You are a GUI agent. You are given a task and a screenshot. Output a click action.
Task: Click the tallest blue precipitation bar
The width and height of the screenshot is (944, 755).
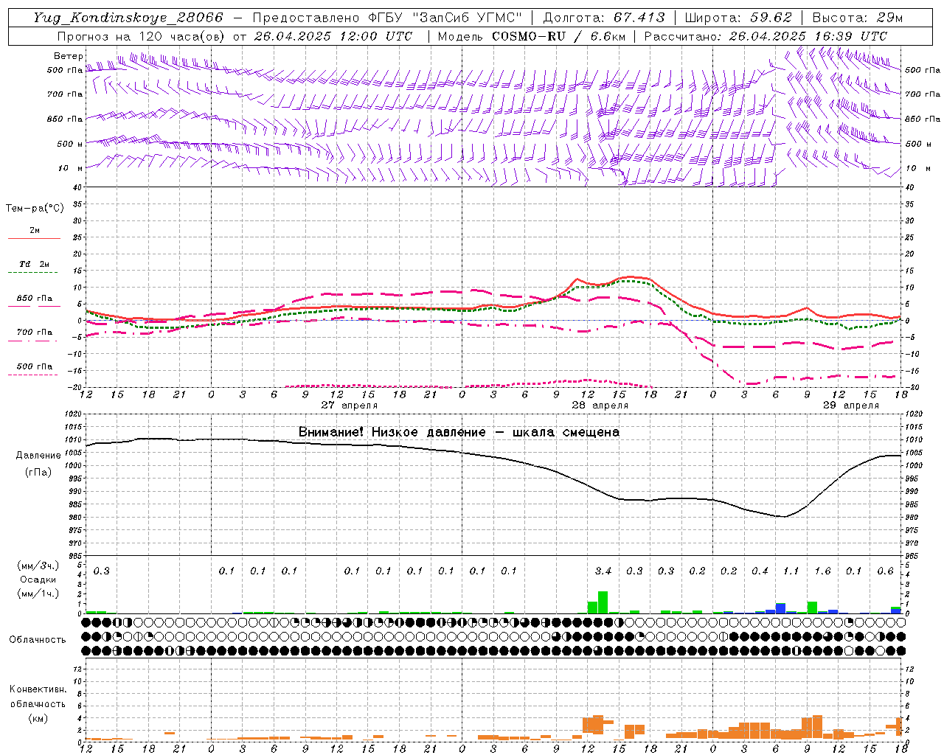coord(780,608)
